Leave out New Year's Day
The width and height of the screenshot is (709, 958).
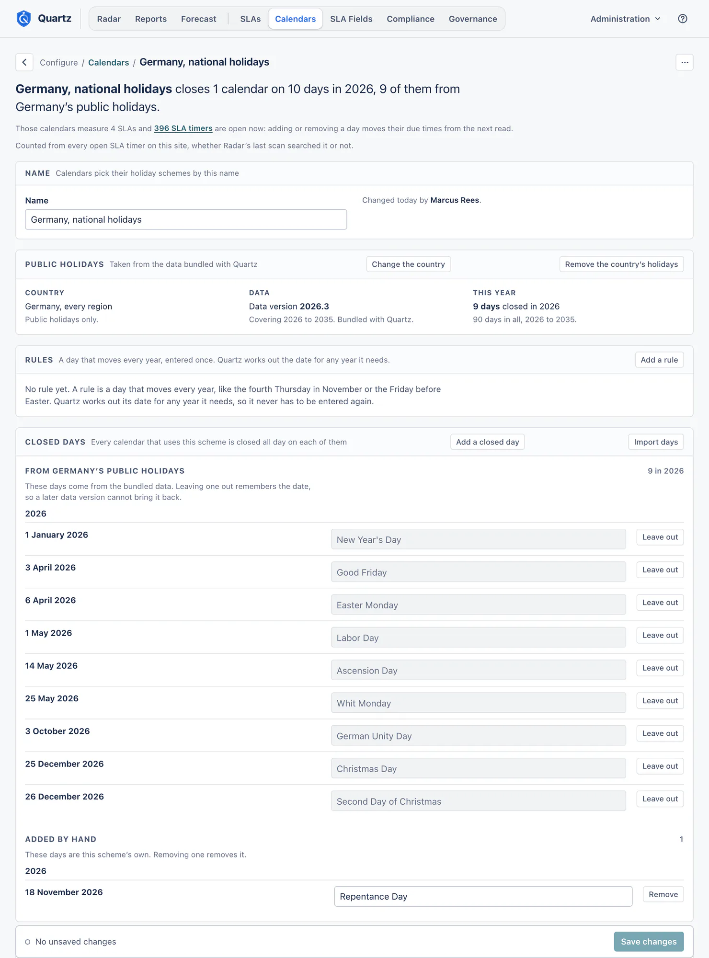point(660,537)
